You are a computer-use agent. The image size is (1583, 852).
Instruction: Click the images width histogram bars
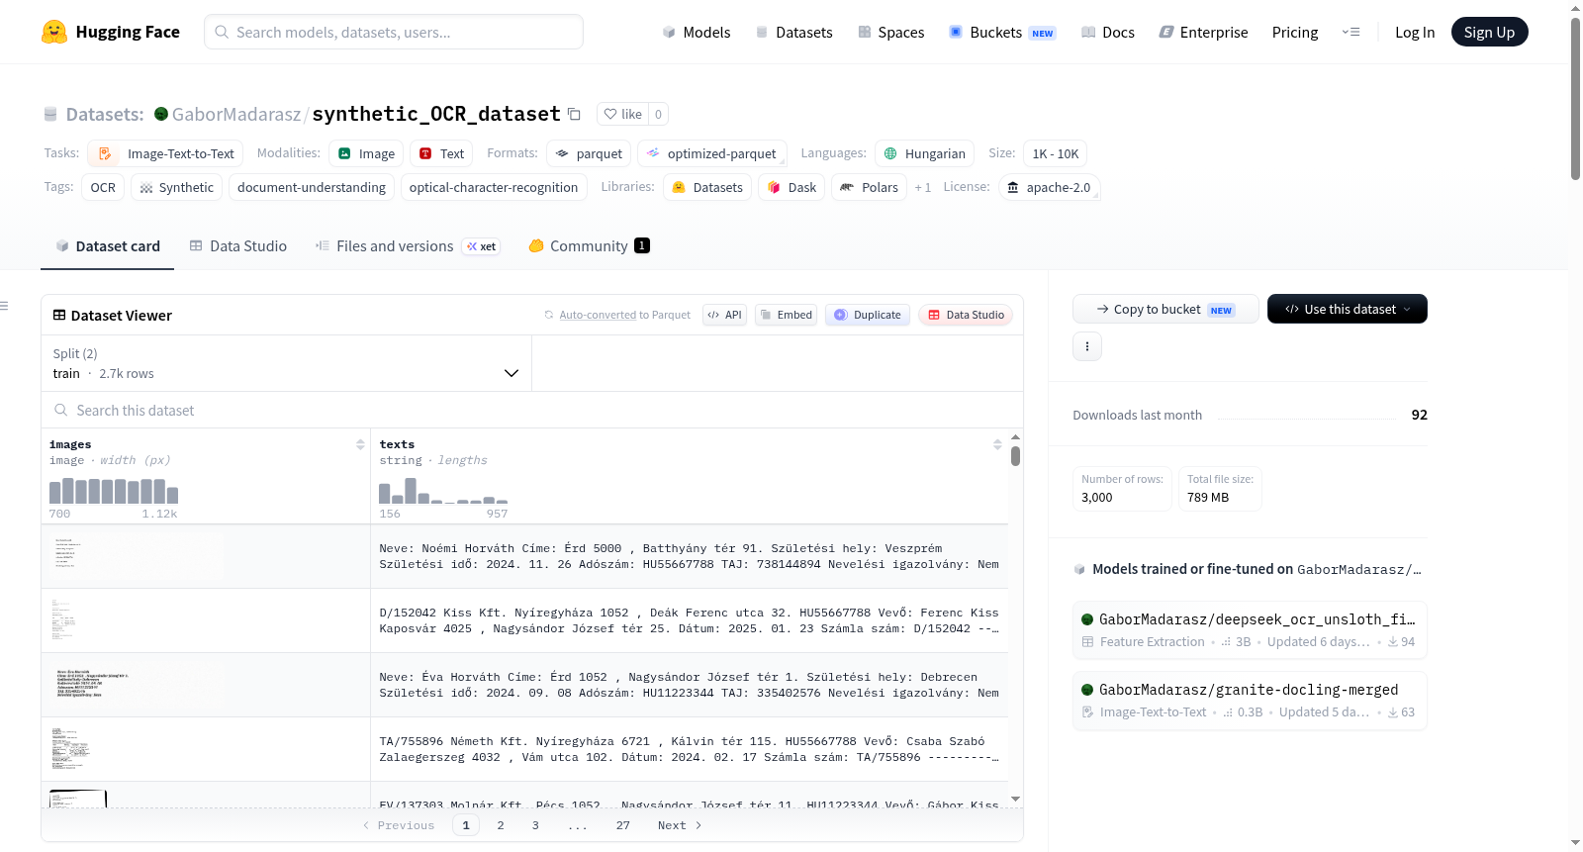(114, 491)
